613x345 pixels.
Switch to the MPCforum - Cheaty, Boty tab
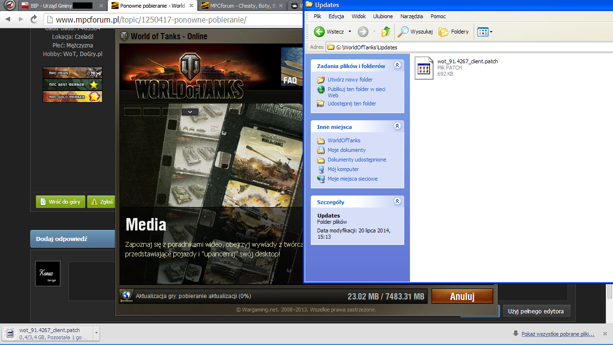[242, 6]
